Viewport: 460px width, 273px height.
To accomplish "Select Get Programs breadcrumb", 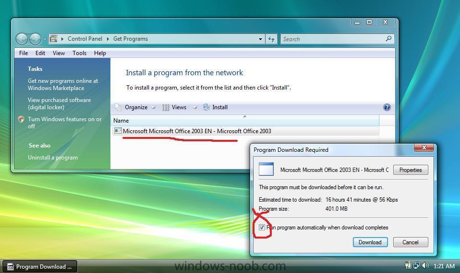I will pyautogui.click(x=131, y=39).
